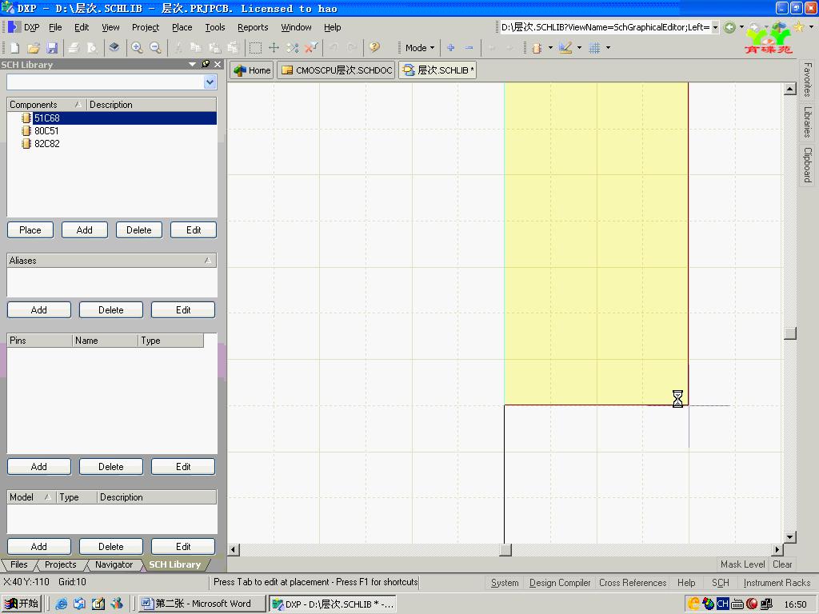Open the back navigation history arrow
The height and width of the screenshot is (614, 819).
coord(741,27)
